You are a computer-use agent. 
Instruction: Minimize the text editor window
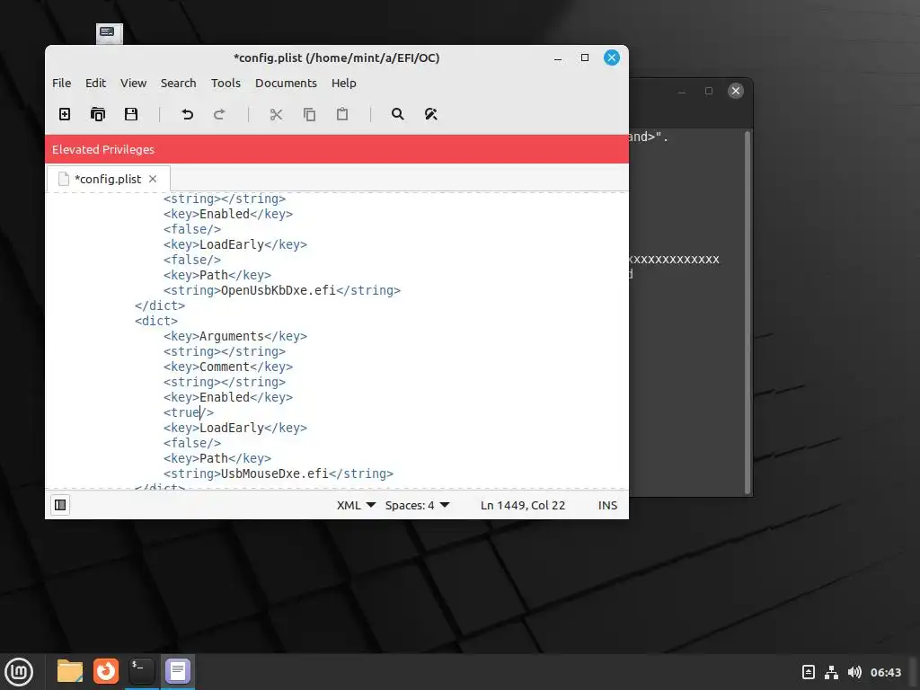point(558,57)
